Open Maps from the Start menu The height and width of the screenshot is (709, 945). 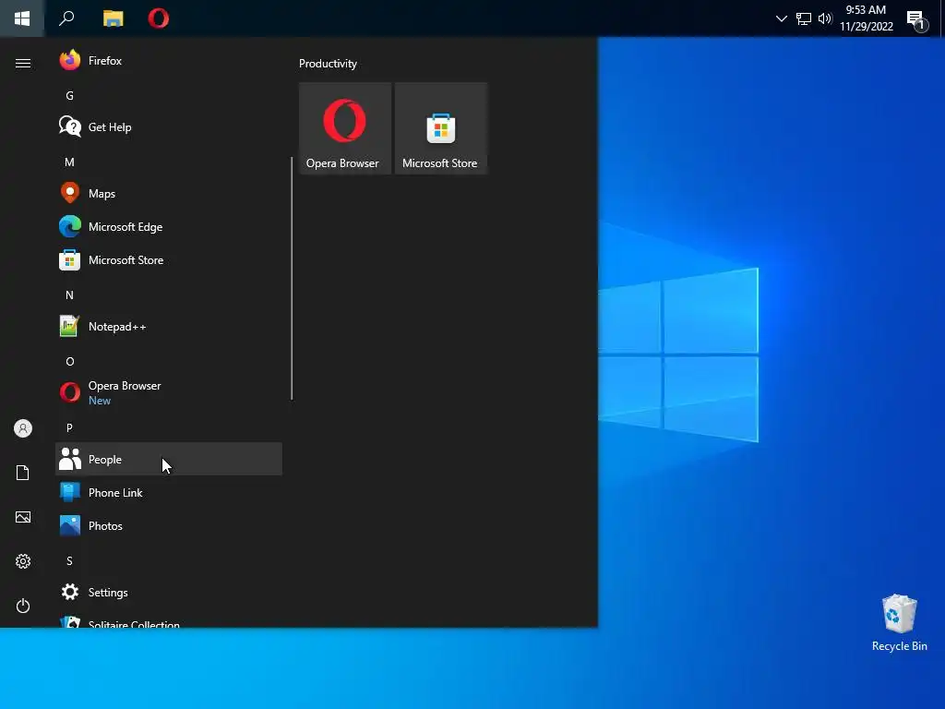(x=169, y=193)
